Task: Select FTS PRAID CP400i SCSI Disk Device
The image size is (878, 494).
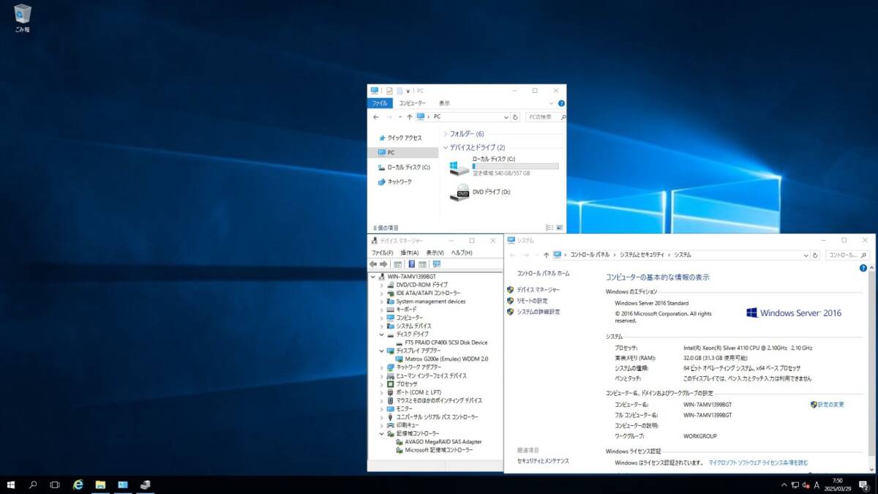Action: tap(446, 343)
